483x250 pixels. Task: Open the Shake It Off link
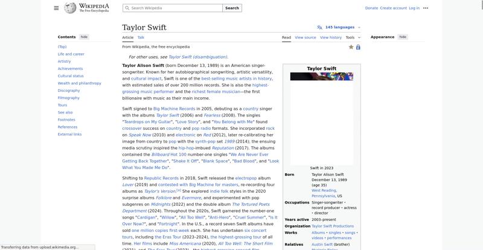pyautogui.click(x=185, y=161)
